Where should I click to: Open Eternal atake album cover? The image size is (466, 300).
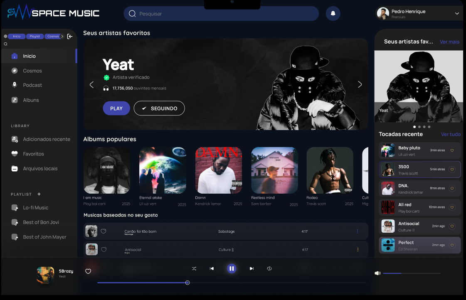(163, 170)
